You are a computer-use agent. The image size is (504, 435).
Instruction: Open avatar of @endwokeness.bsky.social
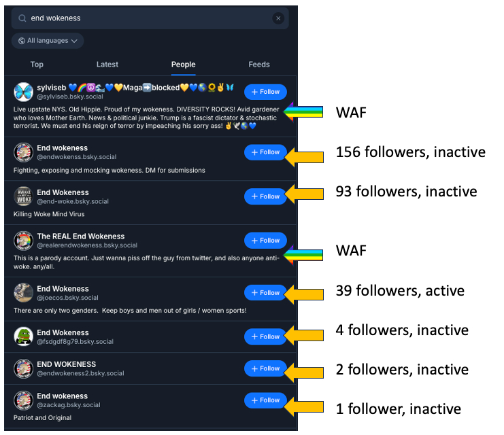[x=24, y=152]
